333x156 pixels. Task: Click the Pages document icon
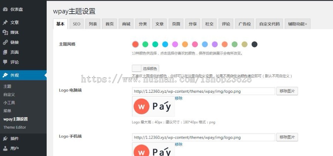click(5, 52)
